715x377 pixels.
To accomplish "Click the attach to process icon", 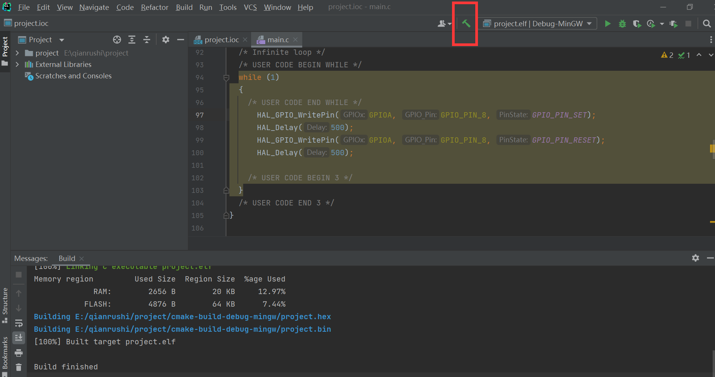I will [673, 24].
